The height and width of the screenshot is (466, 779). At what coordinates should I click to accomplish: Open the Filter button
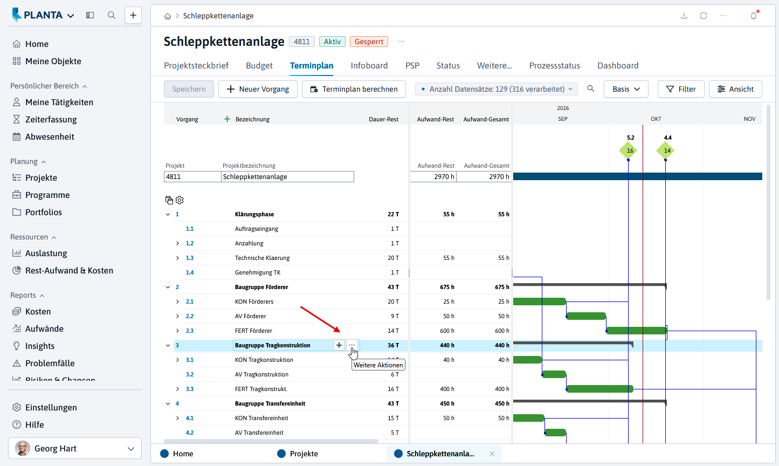click(x=681, y=89)
